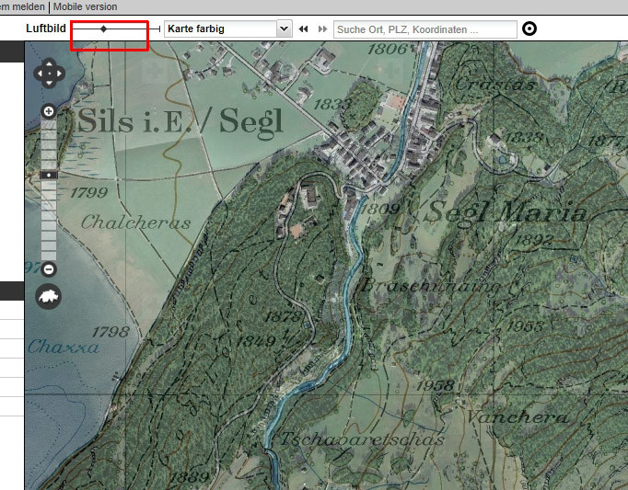Image resolution: width=628 pixels, height=490 pixels.
Task: Click the zoom in plus button
Action: tap(49, 111)
